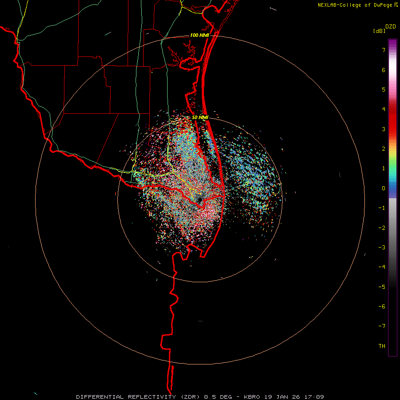Click the ZDR color scale bar
Screen dimensions: 400x400
(x=392, y=197)
